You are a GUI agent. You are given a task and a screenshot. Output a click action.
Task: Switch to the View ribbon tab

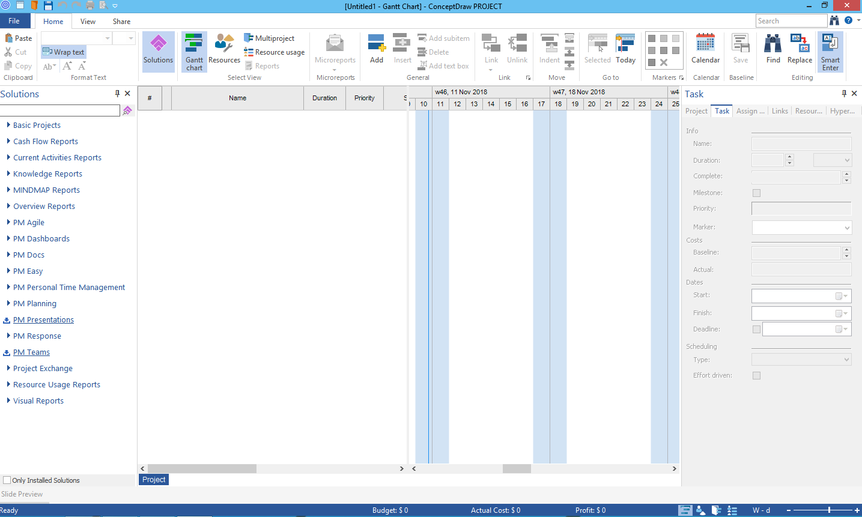tap(88, 21)
